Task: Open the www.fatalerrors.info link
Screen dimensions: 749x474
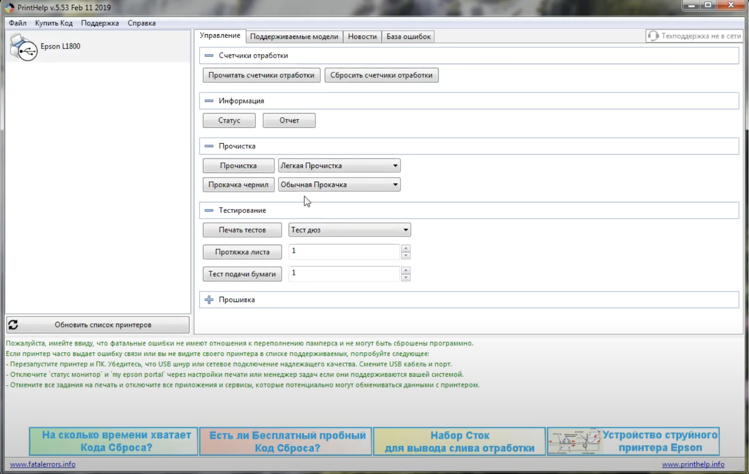Action: pyautogui.click(x=42, y=464)
